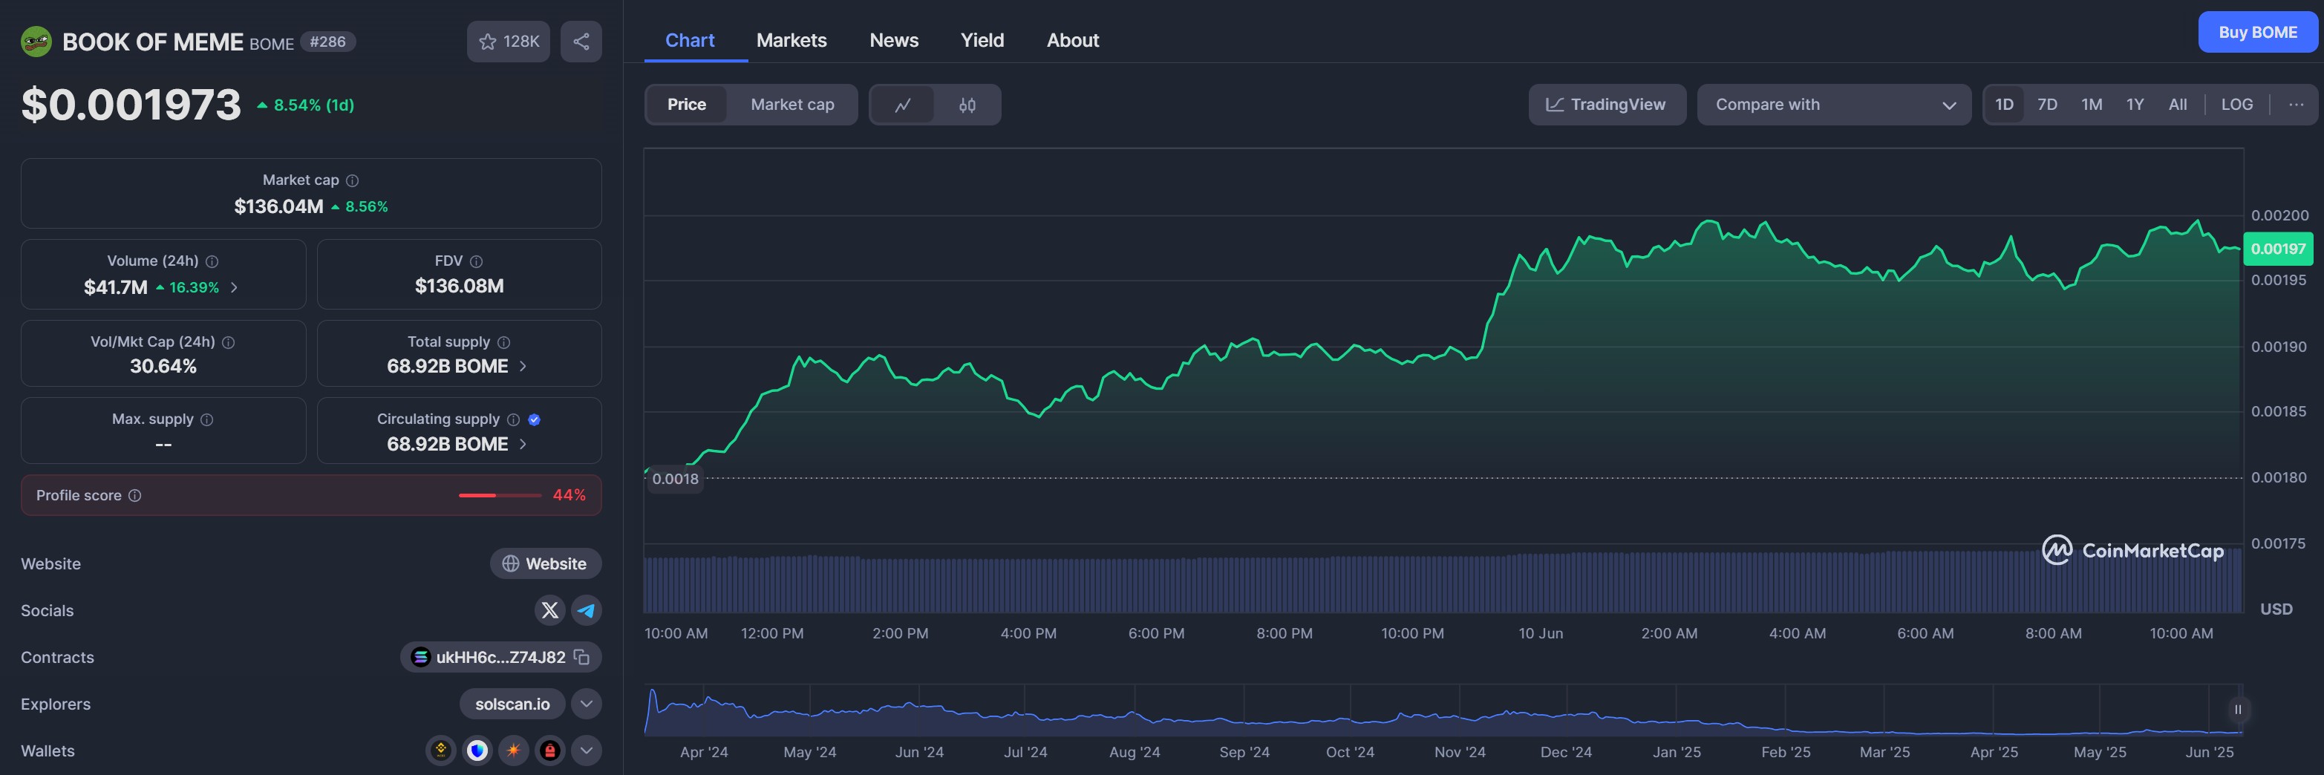Set chart range to 1M

pyautogui.click(x=2092, y=105)
